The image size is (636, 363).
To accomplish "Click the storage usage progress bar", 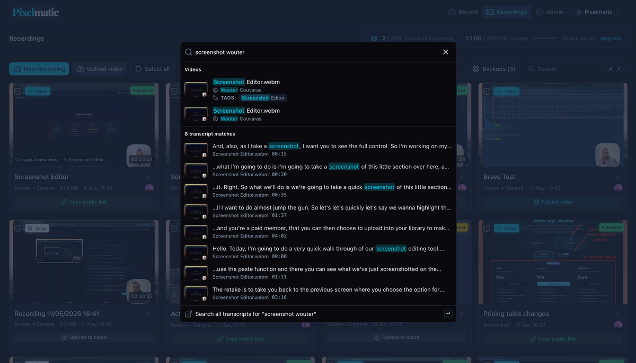I will coord(545,39).
